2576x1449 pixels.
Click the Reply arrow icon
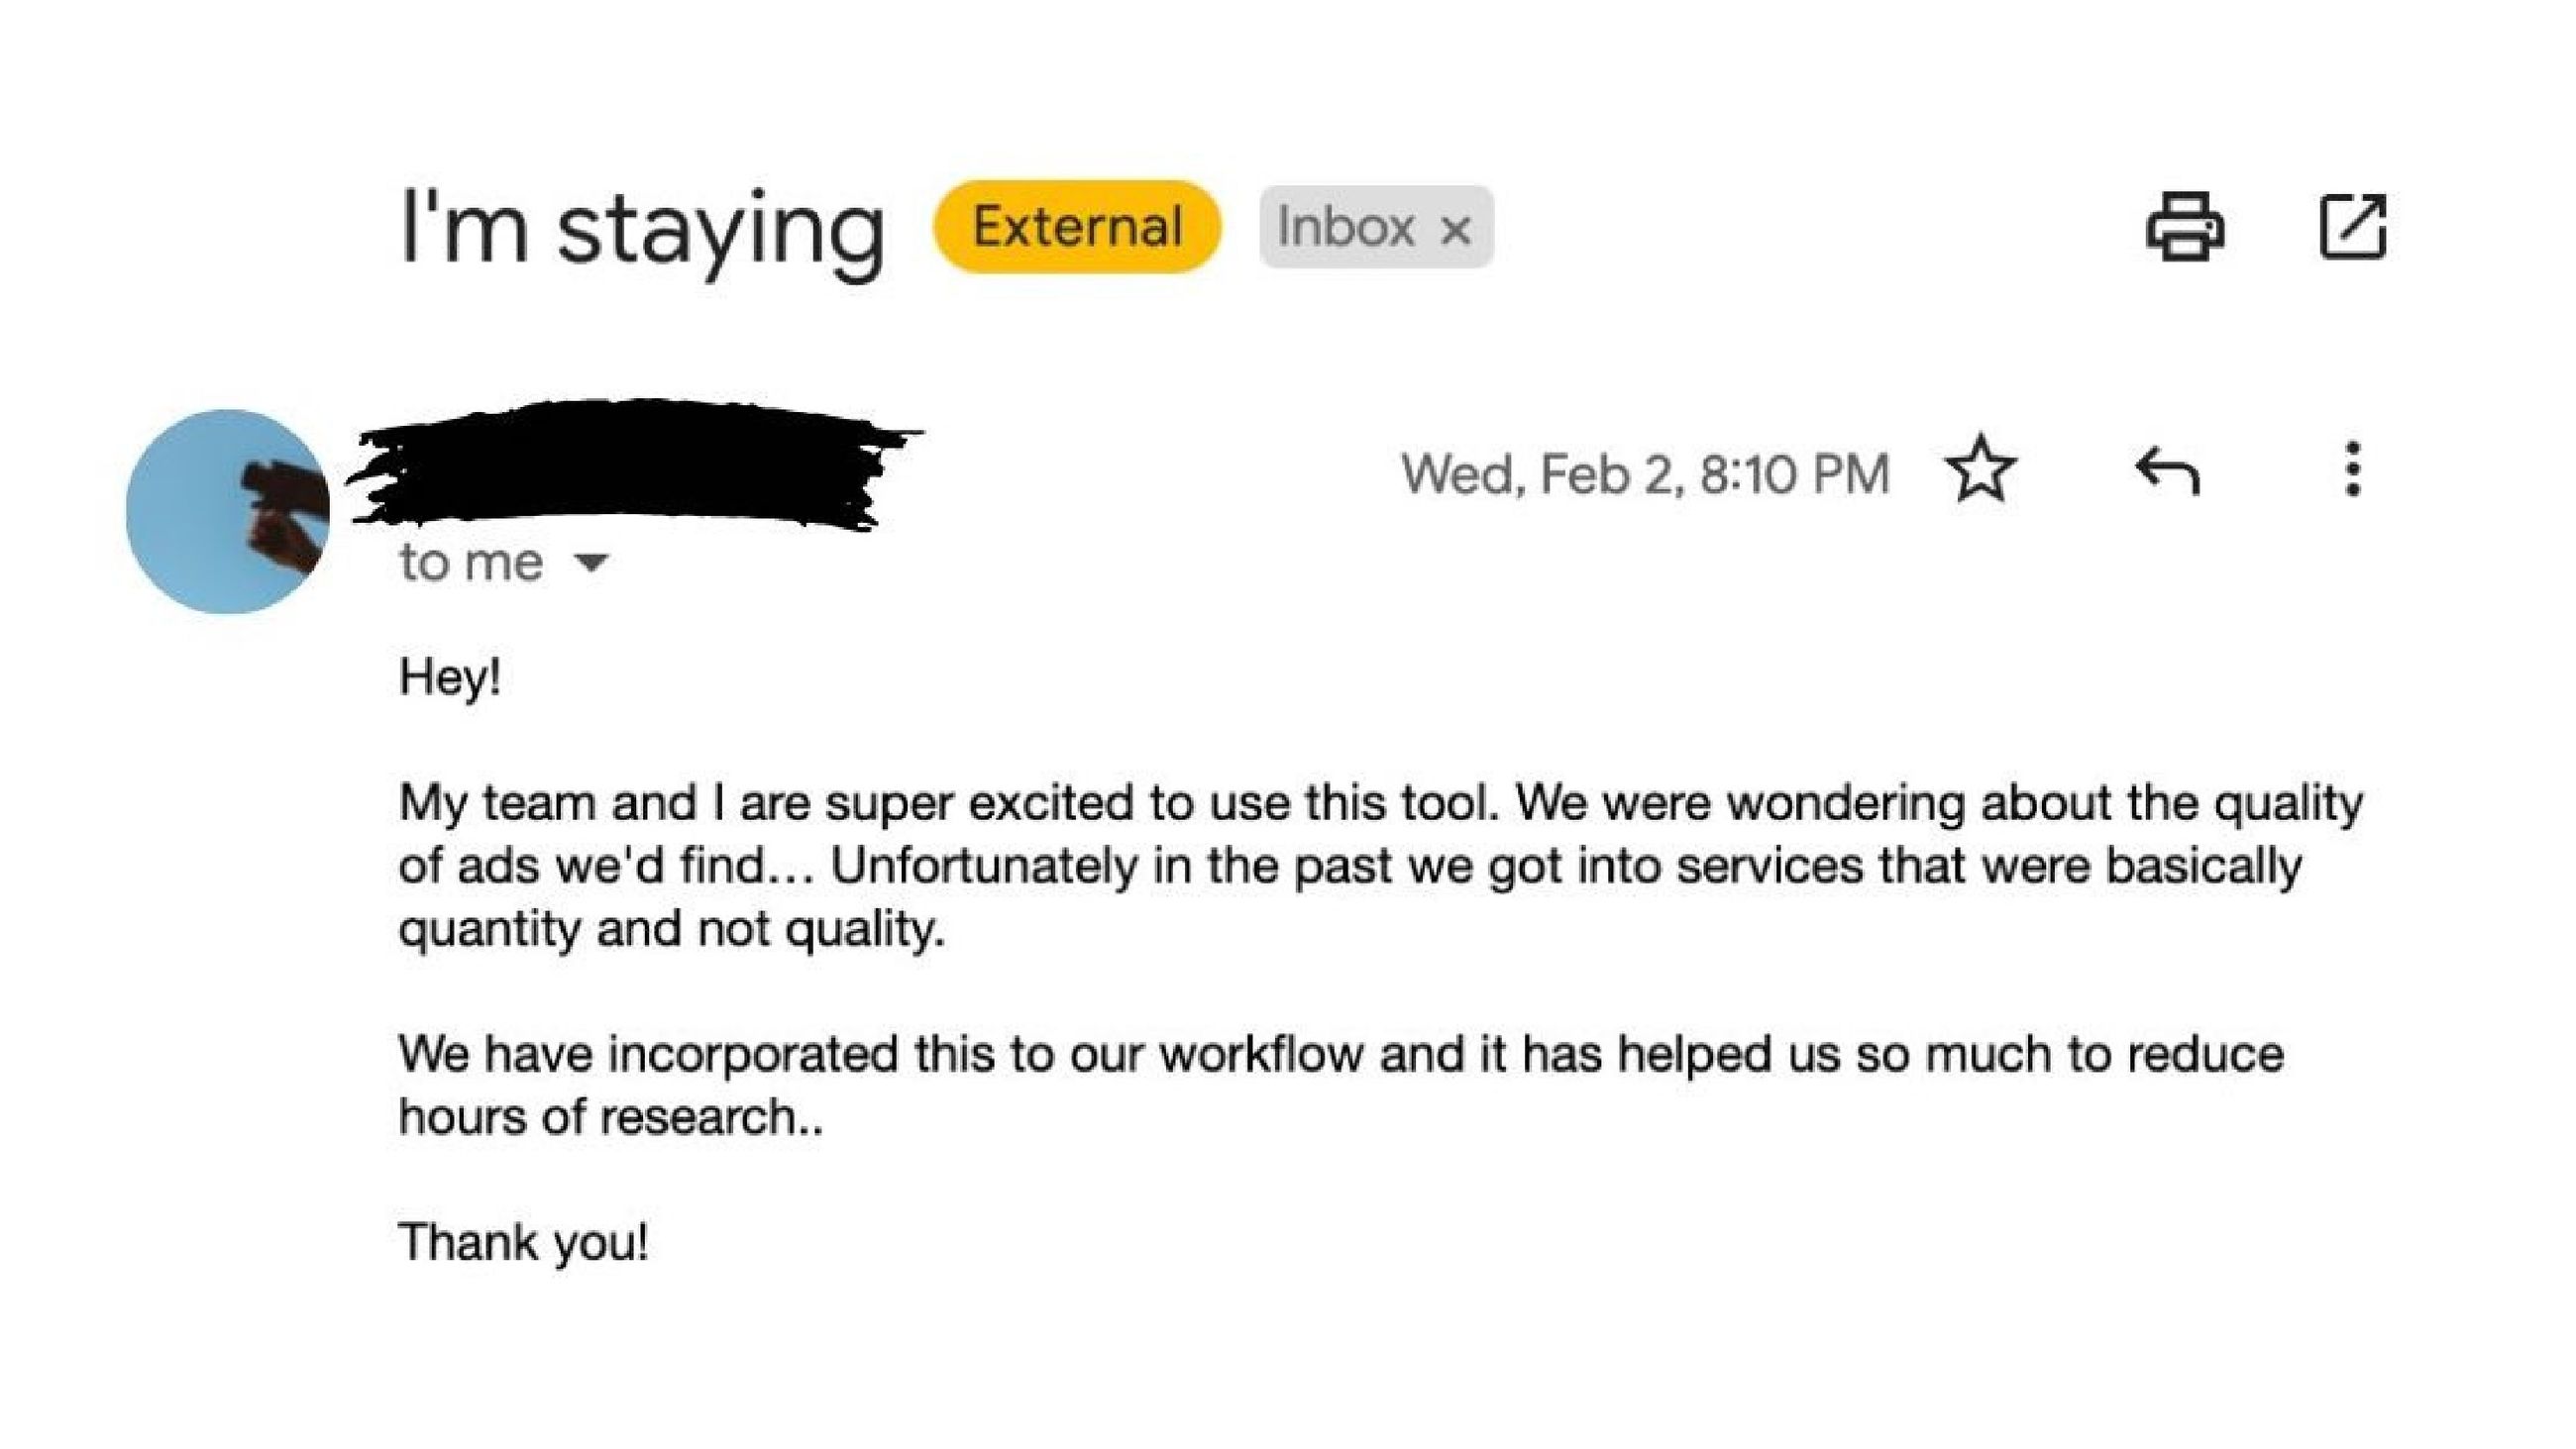coord(2167,471)
